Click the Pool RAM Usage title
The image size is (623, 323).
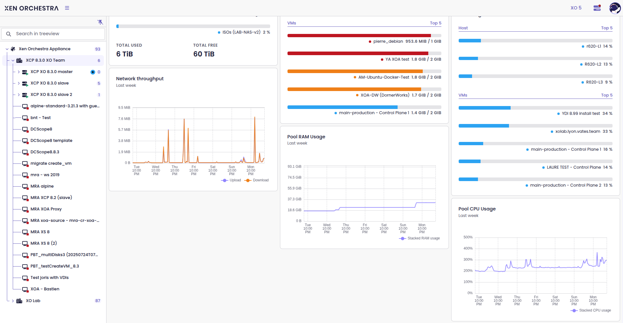306,137
